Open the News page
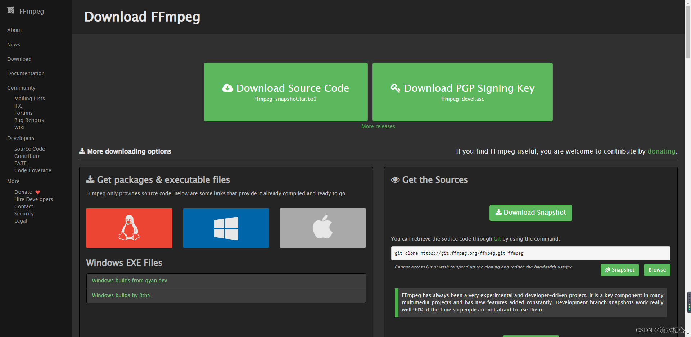Image resolution: width=691 pixels, height=337 pixels. click(x=13, y=44)
